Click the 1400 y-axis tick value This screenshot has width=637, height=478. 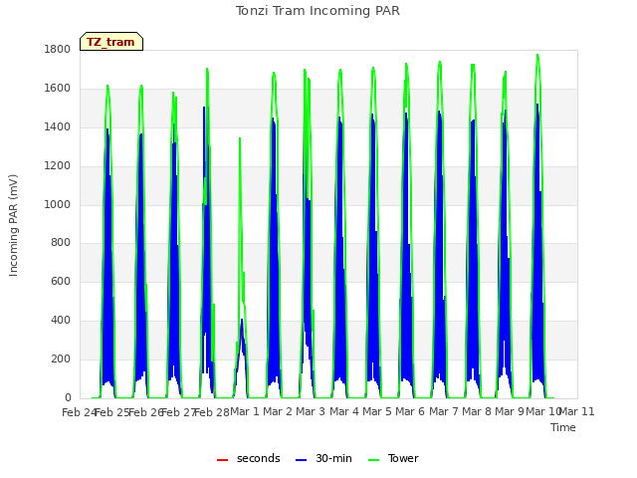click(x=58, y=126)
